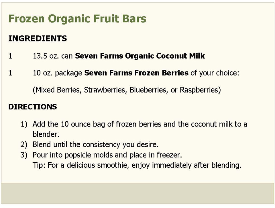Viewport: 275px width, 208px height.
Task: Click step 1 number in directions
Action: point(24,124)
